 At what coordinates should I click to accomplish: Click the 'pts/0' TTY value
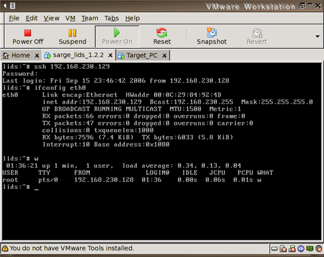[48, 180]
